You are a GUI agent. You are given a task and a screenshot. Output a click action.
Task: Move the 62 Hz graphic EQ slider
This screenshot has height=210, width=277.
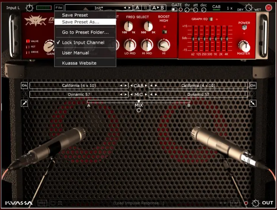click(193, 39)
